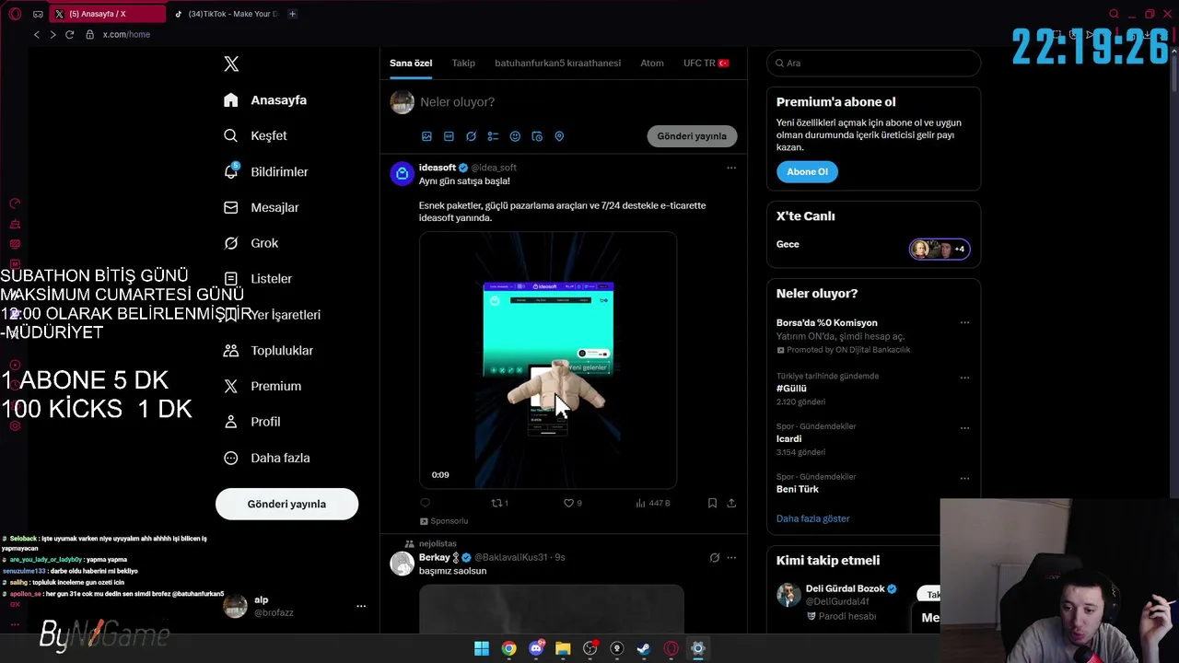Open Topluluklar communities

[x=268, y=350]
